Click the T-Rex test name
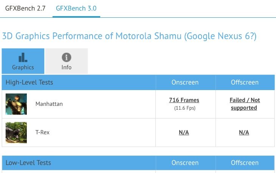The width and height of the screenshot is (276, 173). coord(42,132)
